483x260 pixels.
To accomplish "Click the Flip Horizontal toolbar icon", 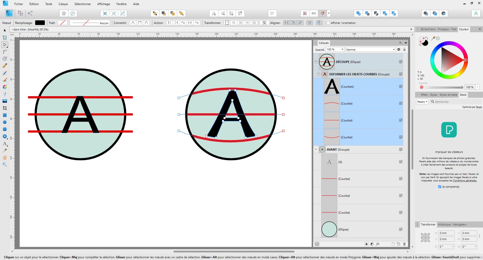I will point(214,13).
